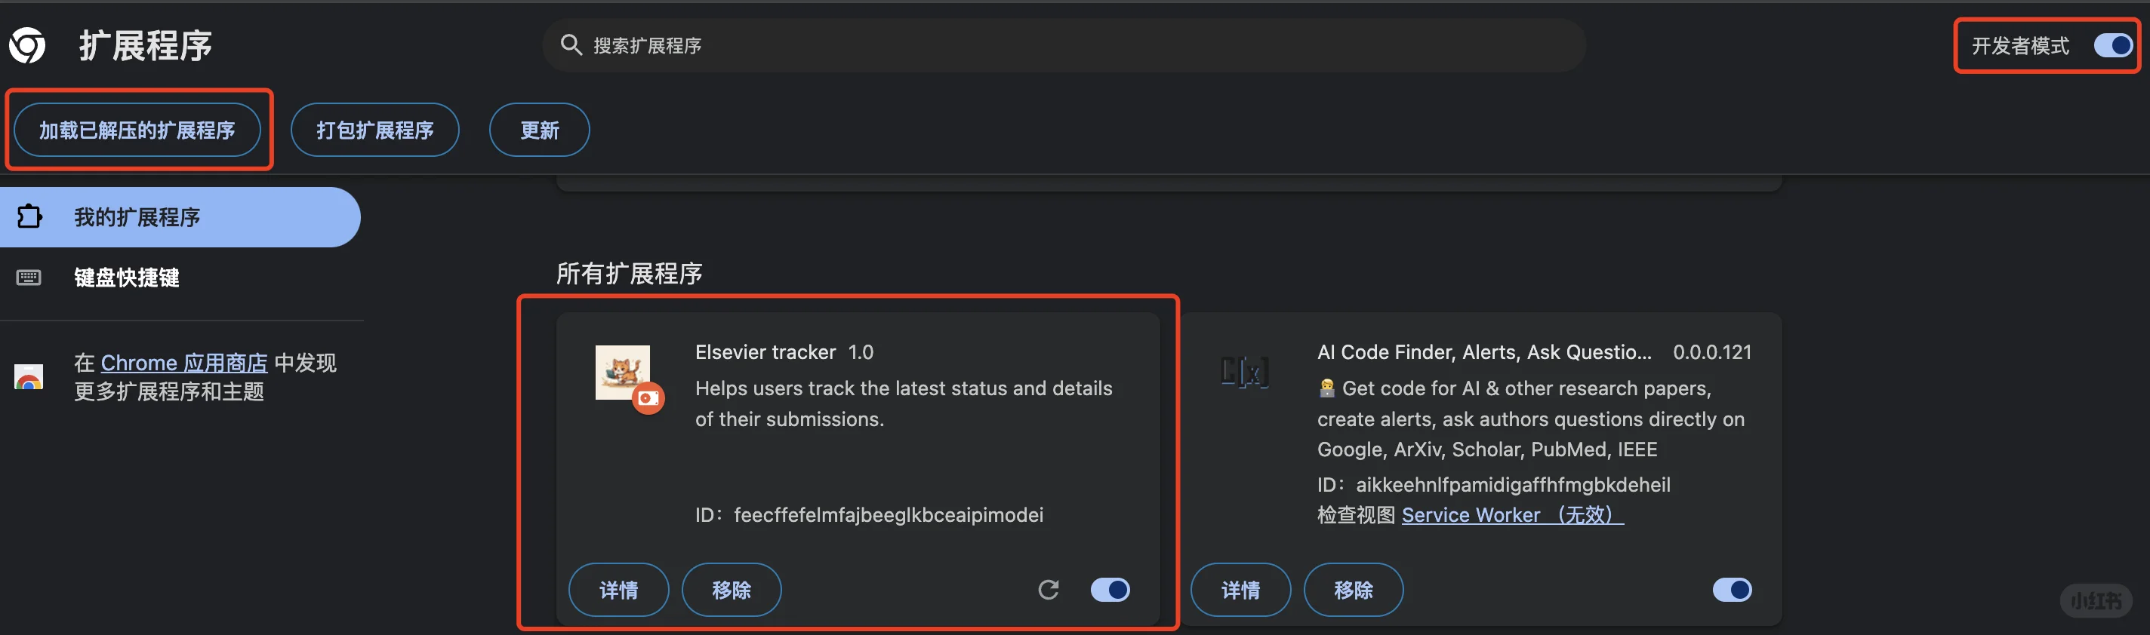Viewport: 2150px width, 635px height.
Task: Click the 所有扩展程序 section heading
Action: [x=630, y=273]
